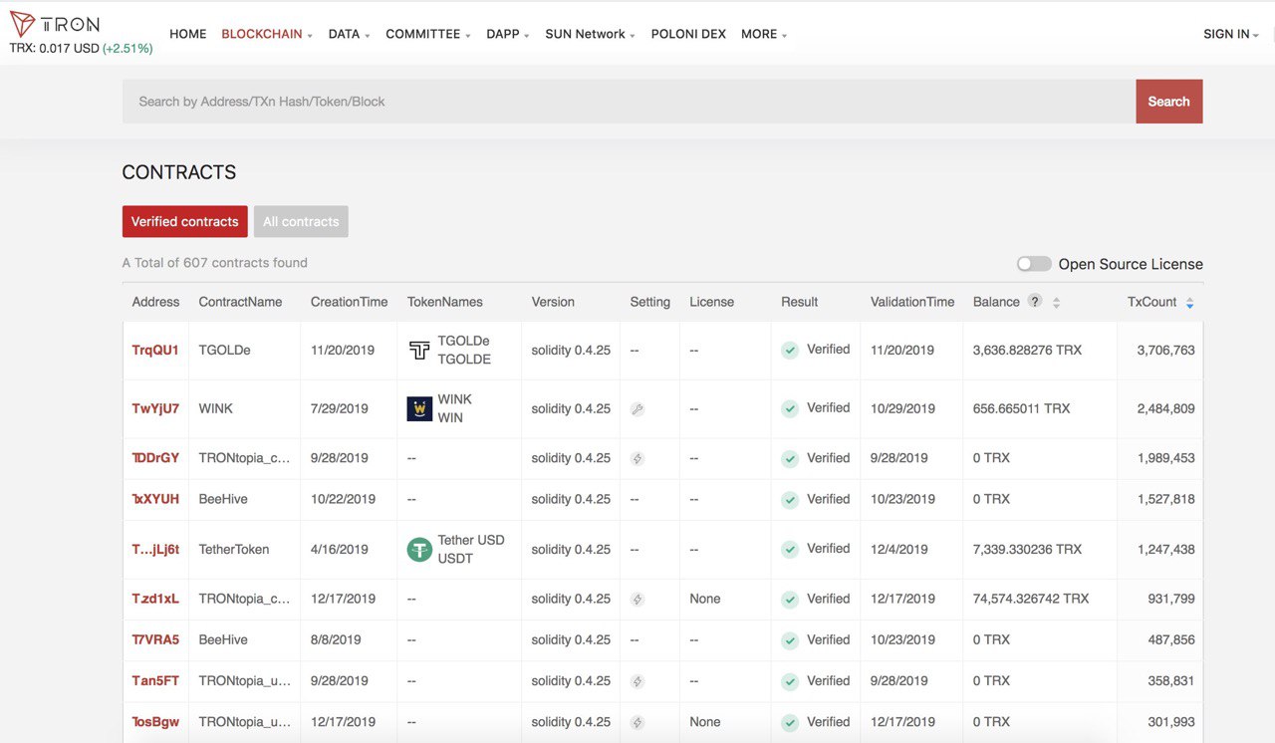Open contract address Tzd1xL

click(155, 599)
